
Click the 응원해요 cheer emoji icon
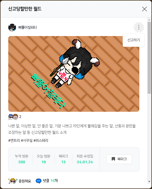pyautogui.click(x=13, y=181)
